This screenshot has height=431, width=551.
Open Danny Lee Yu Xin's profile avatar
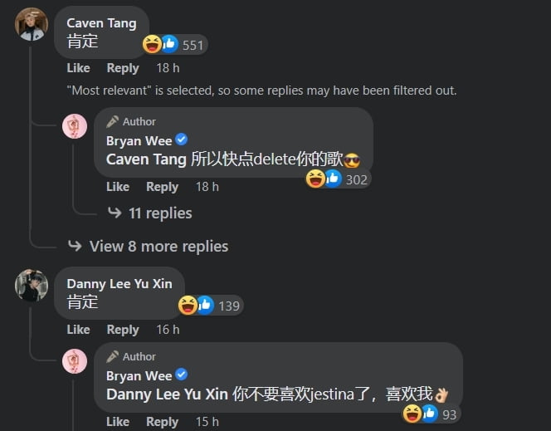pyautogui.click(x=32, y=285)
